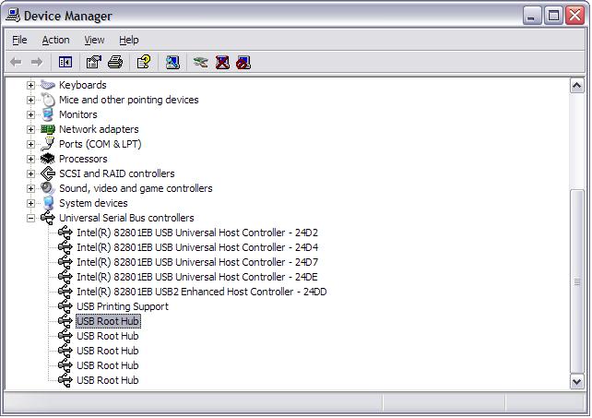Expand the System devices node
The width and height of the screenshot is (592, 418).
[x=30, y=203]
